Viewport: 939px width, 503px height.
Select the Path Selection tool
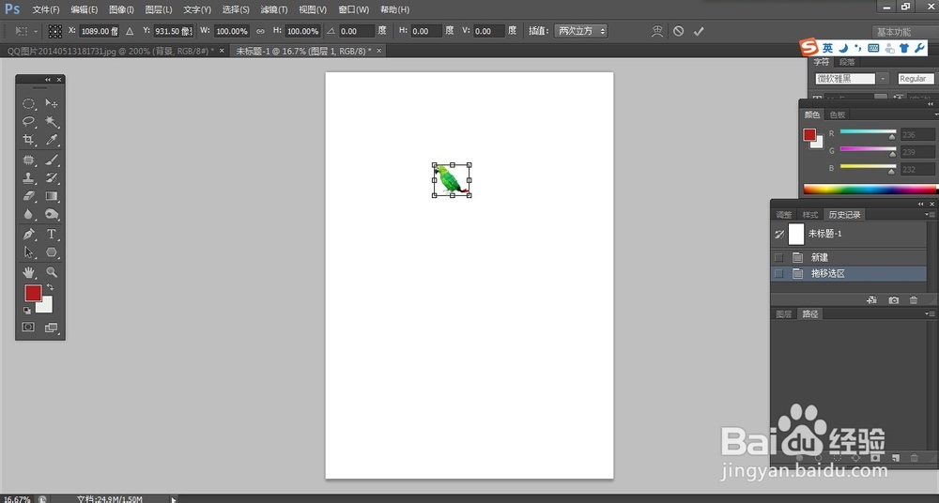[x=28, y=252]
